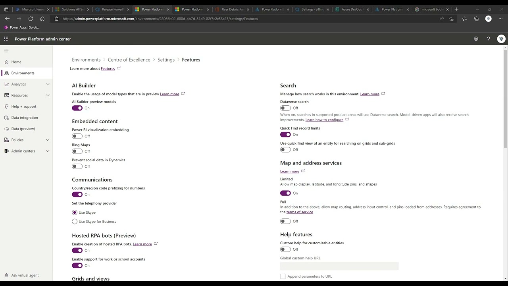Click the Policies icon in the sidebar
The height and width of the screenshot is (286, 508).
pyautogui.click(x=7, y=140)
